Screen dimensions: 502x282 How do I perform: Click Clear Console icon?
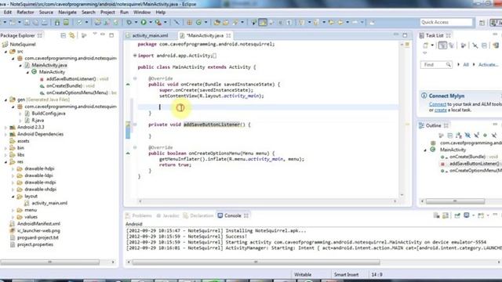(x=436, y=215)
